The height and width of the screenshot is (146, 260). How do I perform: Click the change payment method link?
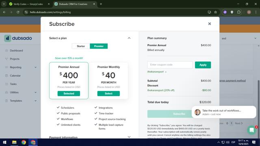[x=232, y=81]
